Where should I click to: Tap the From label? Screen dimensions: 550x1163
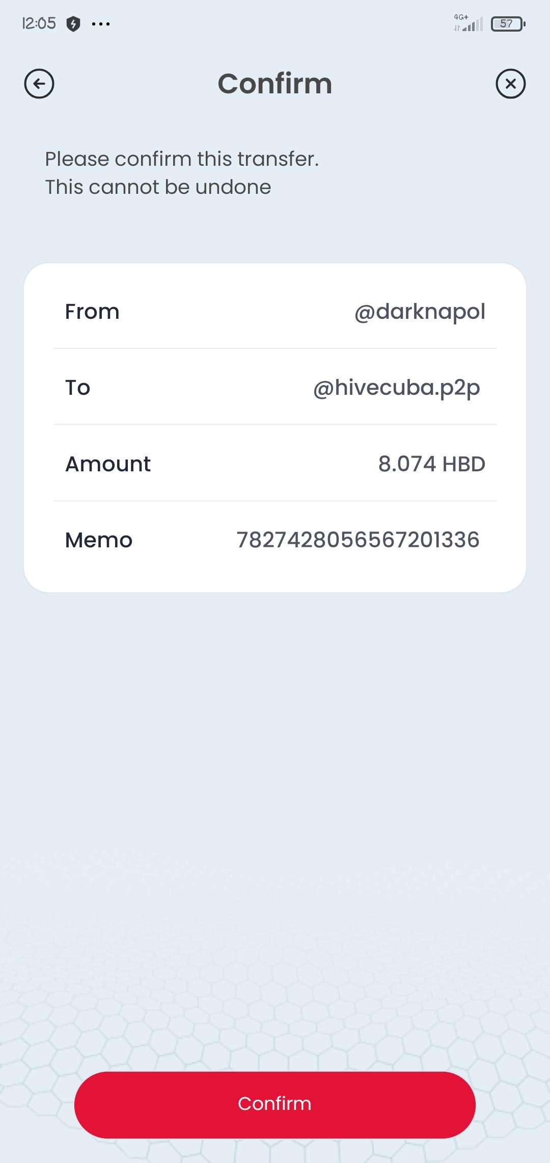(x=92, y=312)
